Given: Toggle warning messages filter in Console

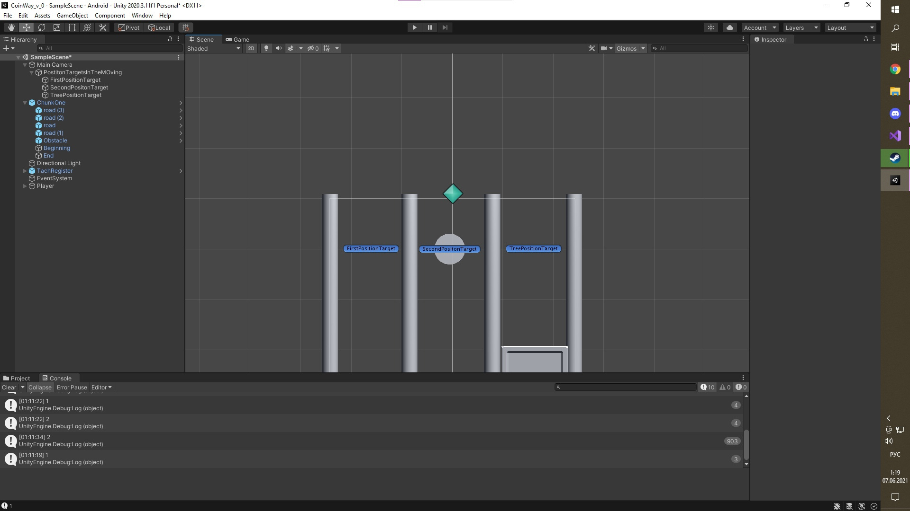Looking at the screenshot, I should click(725, 387).
